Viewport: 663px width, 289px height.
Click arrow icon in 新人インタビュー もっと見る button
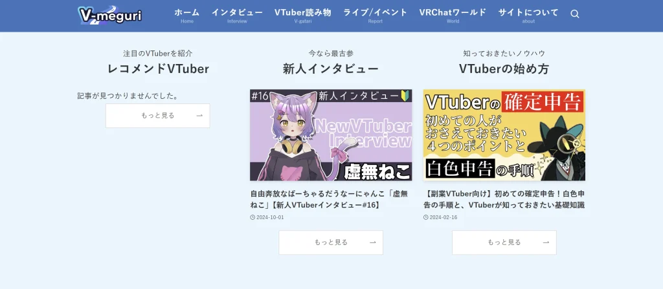tap(373, 242)
